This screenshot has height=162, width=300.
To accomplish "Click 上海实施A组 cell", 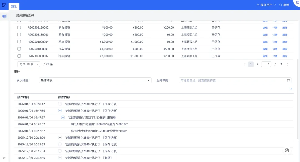I will [189, 49].
